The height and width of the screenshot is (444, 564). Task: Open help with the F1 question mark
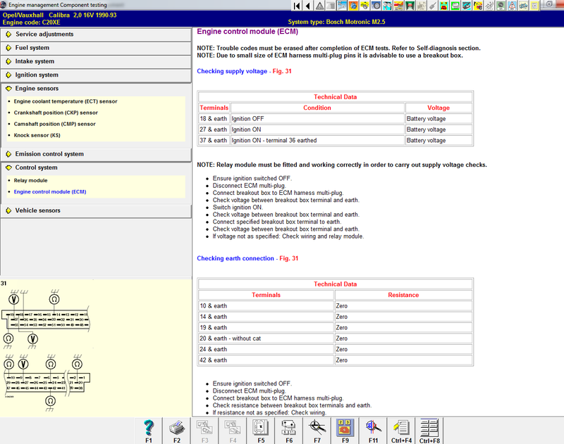[149, 431]
